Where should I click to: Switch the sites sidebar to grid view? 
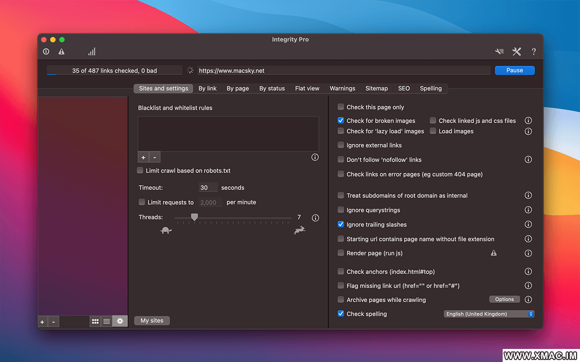tap(95, 321)
